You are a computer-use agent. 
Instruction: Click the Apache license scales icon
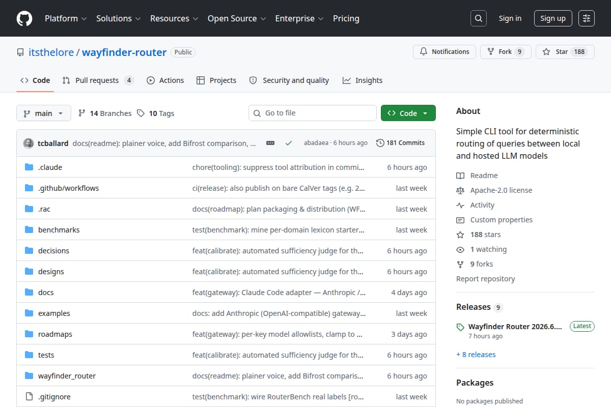pos(460,190)
